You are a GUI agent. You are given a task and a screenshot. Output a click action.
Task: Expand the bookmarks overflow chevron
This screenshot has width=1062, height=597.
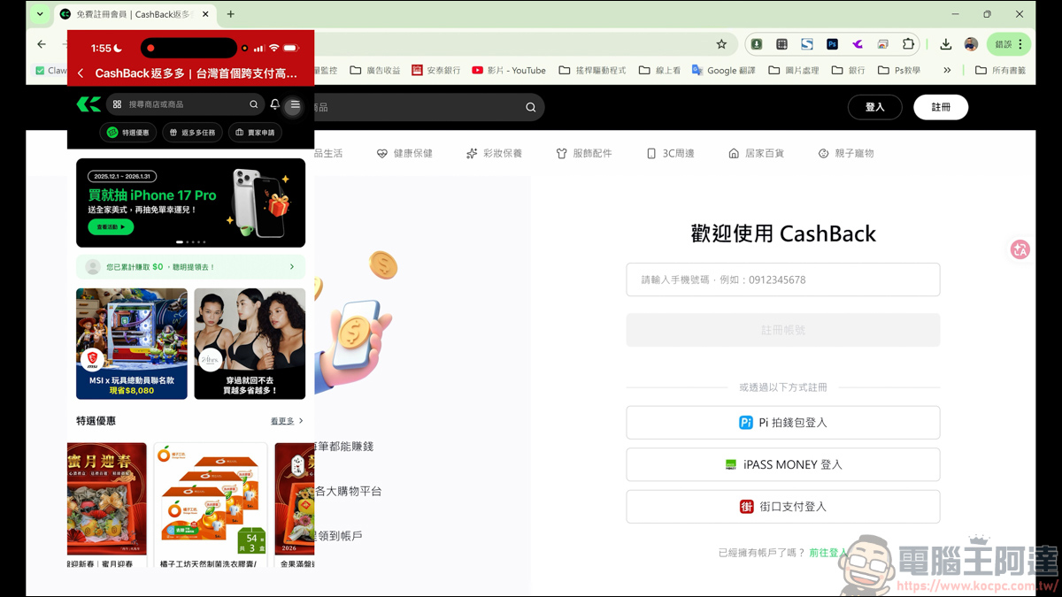pos(946,69)
